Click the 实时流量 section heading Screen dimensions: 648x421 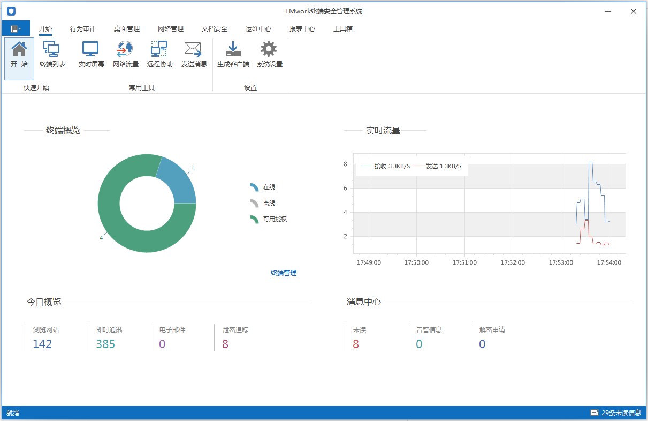383,130
